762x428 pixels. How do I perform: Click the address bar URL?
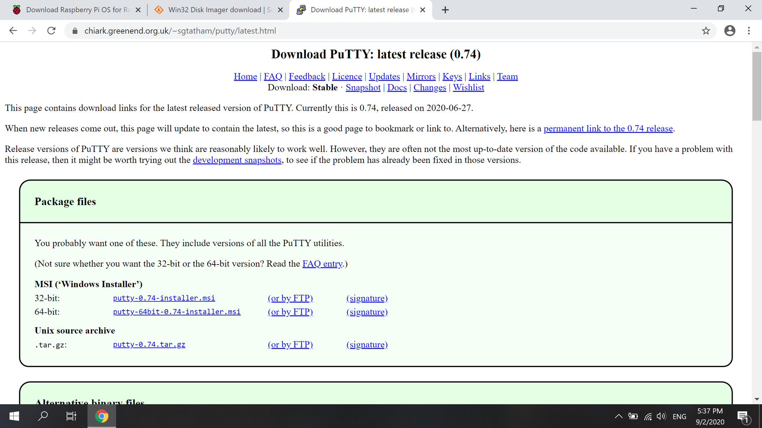point(180,31)
